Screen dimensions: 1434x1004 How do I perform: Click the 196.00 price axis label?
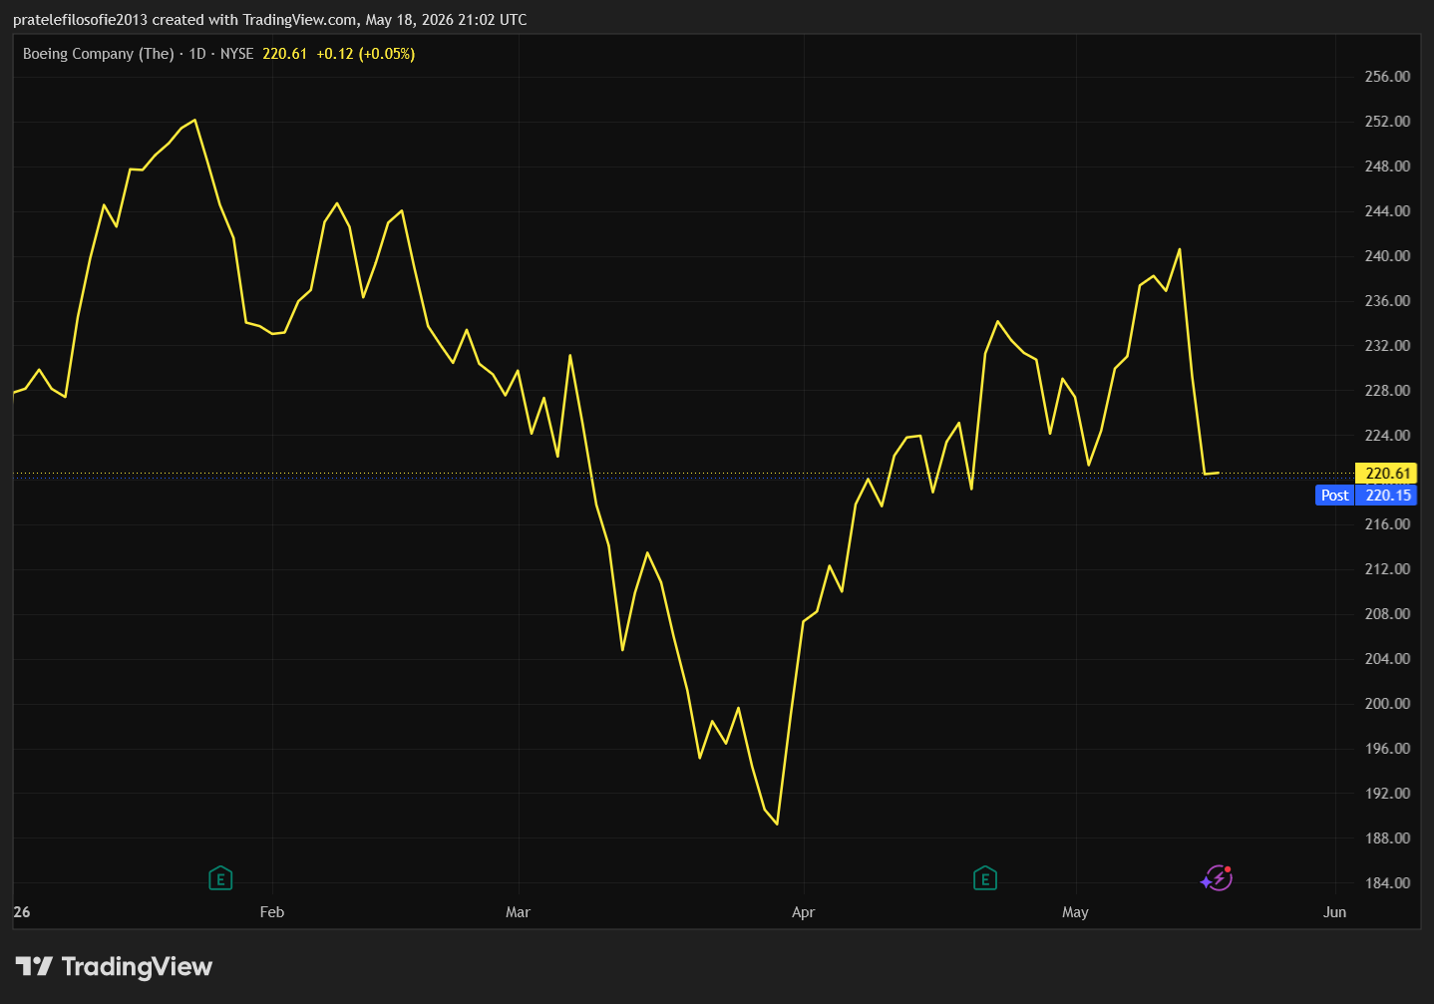[x=1387, y=749]
